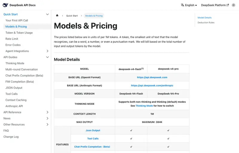Click the MAX OUTPUT row label
Screen dimensions: 239x153
(x=85, y=122)
